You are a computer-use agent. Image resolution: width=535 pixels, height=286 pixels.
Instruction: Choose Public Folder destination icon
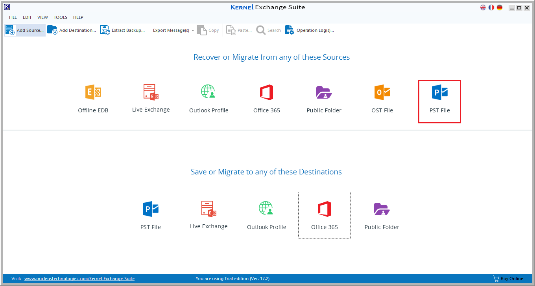[x=382, y=216]
